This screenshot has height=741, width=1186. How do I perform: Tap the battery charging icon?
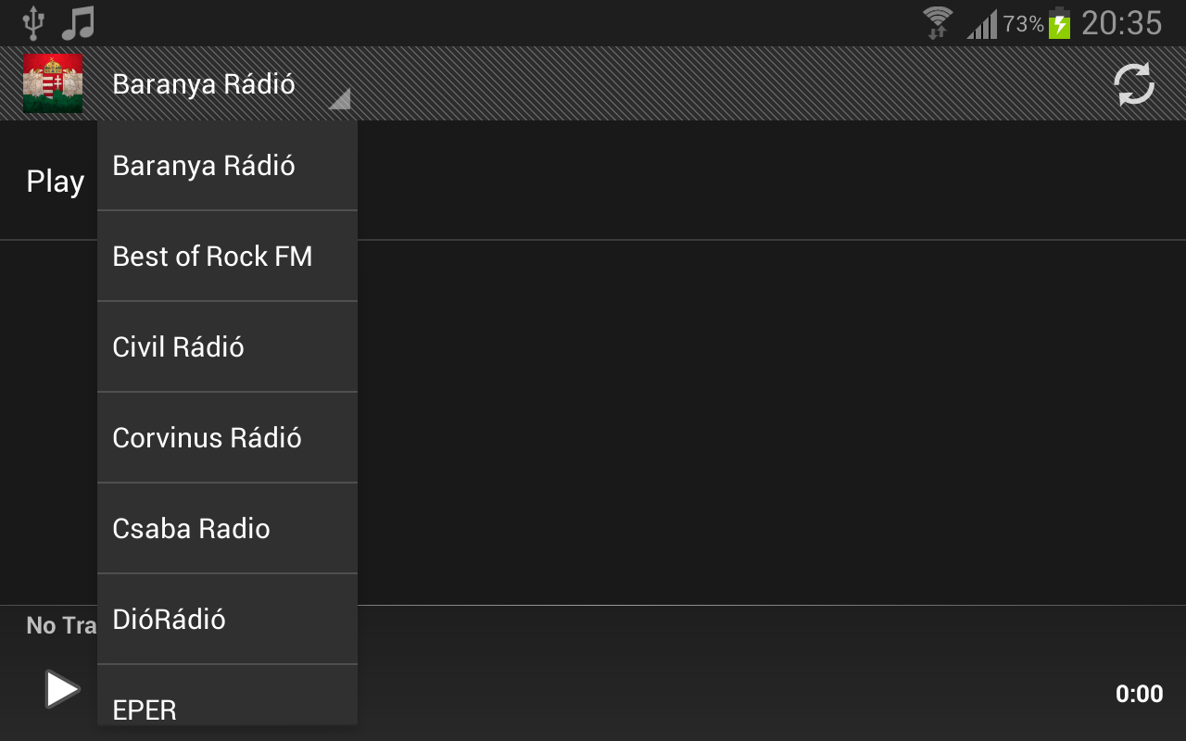click(1059, 23)
